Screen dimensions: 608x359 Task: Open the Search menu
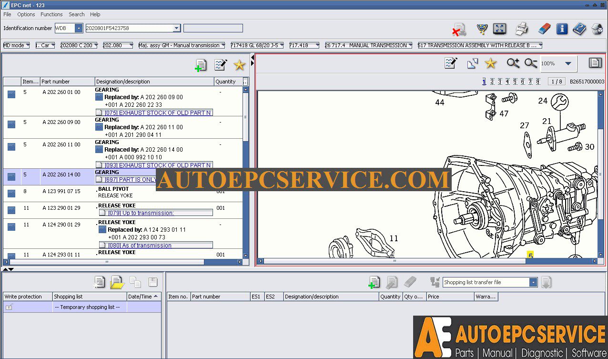(x=77, y=14)
